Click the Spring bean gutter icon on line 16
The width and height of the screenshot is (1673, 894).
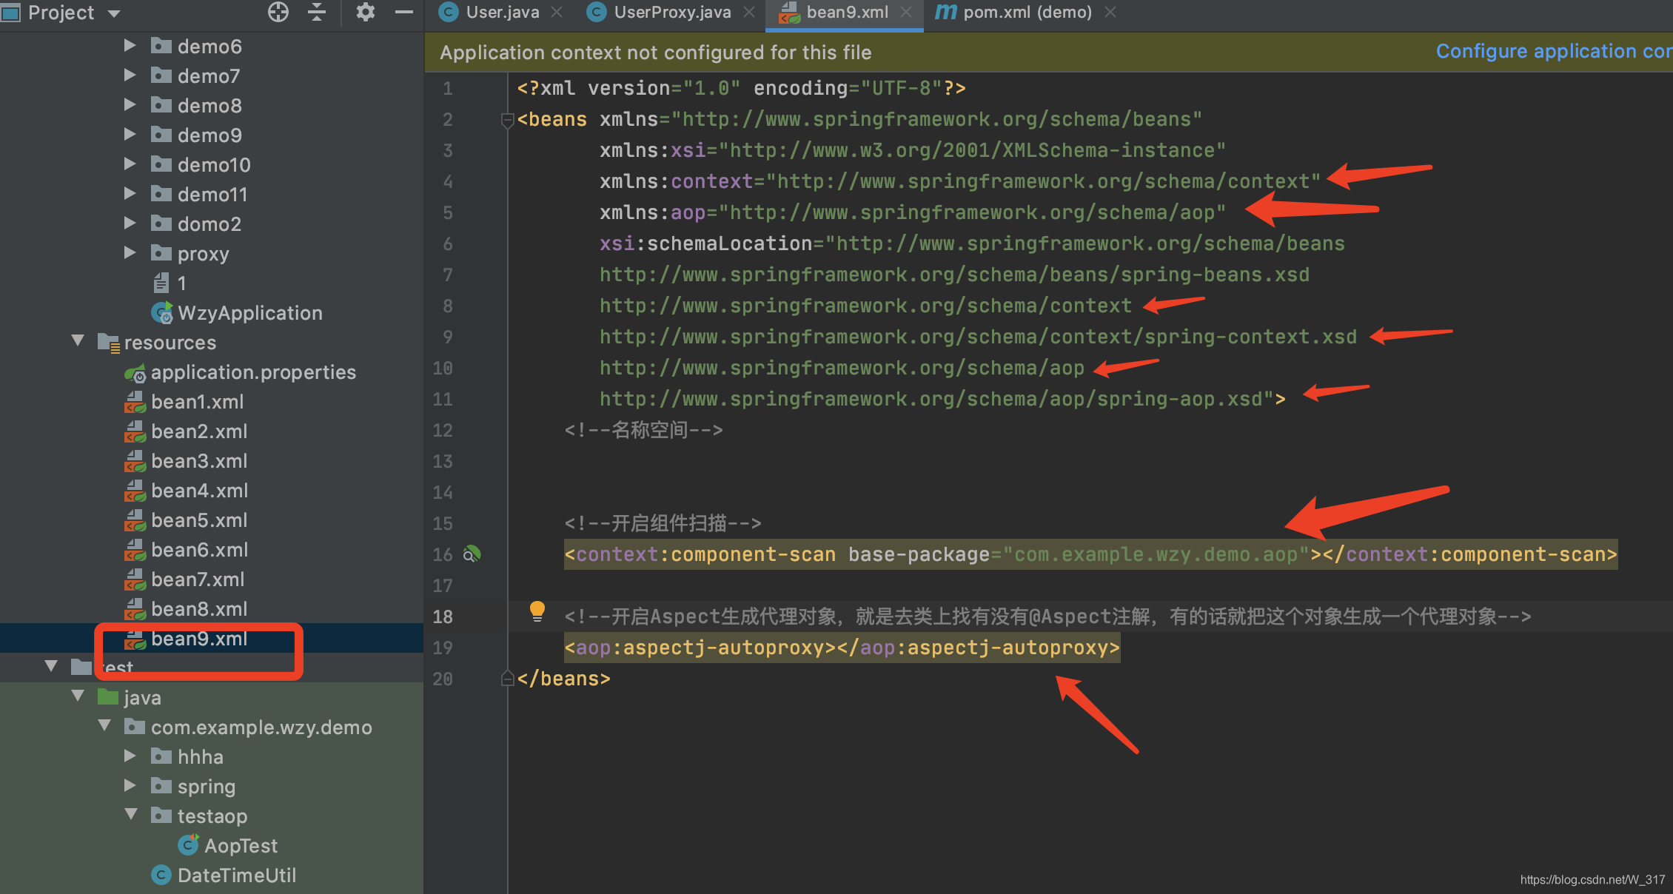click(x=472, y=554)
